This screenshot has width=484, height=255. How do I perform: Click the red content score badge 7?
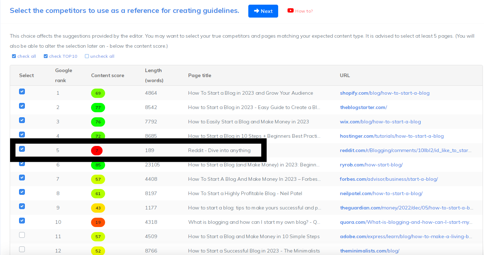(x=97, y=151)
